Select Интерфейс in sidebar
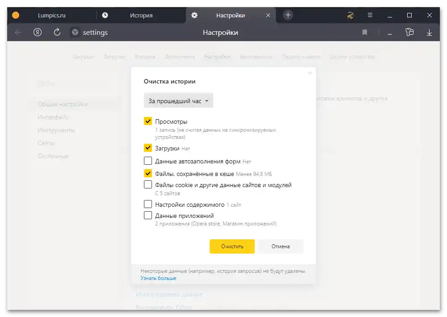This screenshot has height=317, width=447. pos(53,117)
